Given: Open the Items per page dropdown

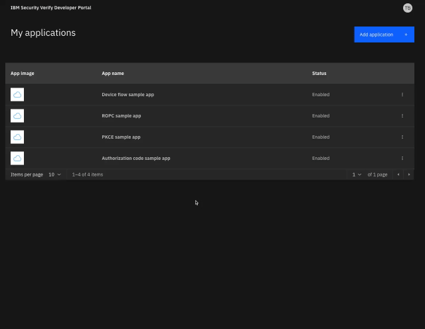Looking at the screenshot, I should [54, 174].
